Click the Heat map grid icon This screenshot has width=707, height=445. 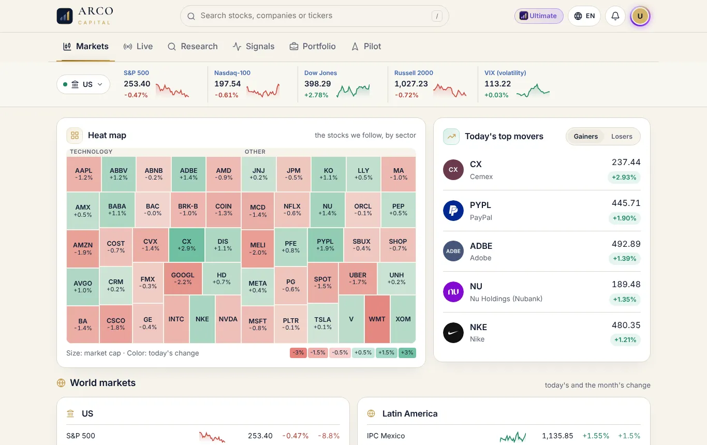tap(75, 136)
